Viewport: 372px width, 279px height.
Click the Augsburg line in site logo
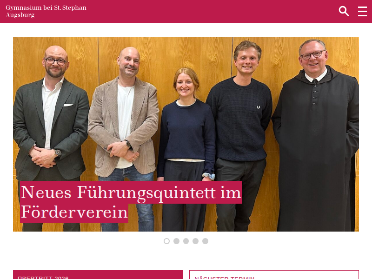coord(20,15)
